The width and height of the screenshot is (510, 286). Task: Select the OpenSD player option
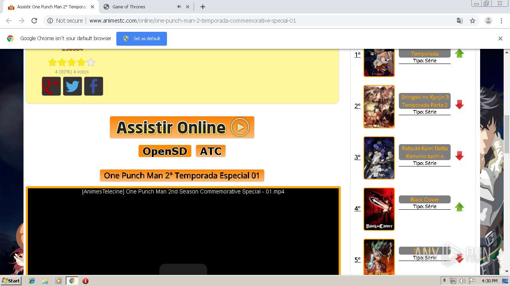[165, 151]
